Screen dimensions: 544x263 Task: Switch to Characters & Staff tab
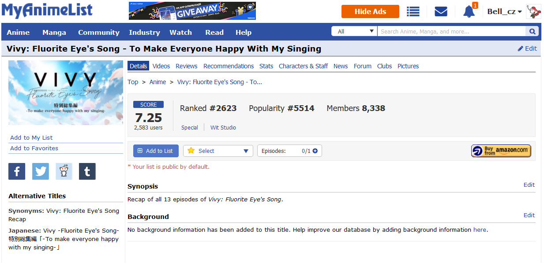click(x=303, y=66)
